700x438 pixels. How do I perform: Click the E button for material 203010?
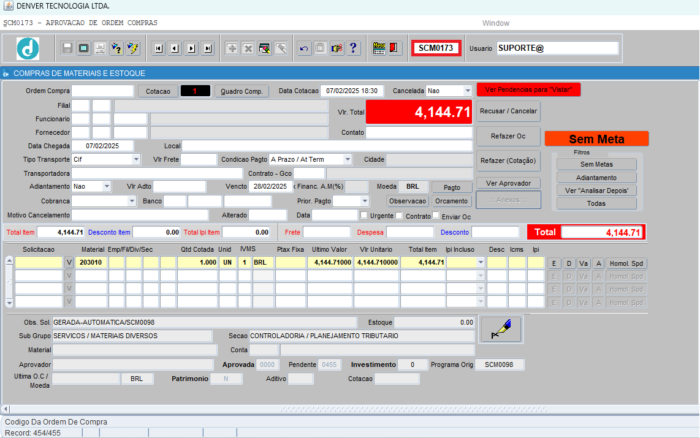click(554, 263)
